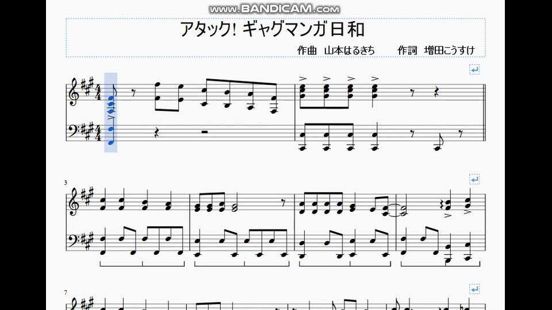Click the 4/4 time signature on treble staff
552x310 pixels.
[98, 92]
